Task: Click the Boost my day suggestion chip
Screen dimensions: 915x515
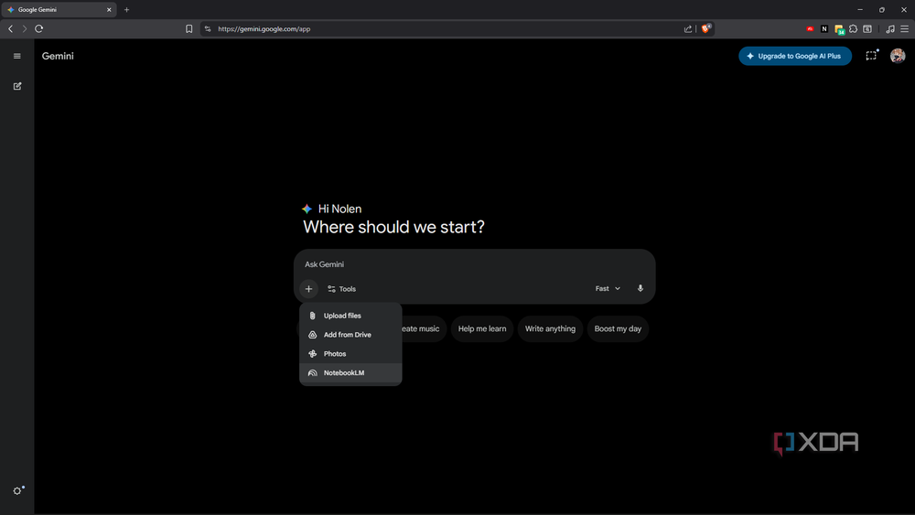Action: tap(618, 329)
